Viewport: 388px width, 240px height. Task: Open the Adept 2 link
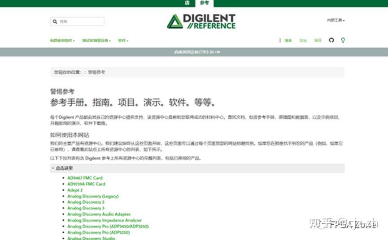[75, 190]
